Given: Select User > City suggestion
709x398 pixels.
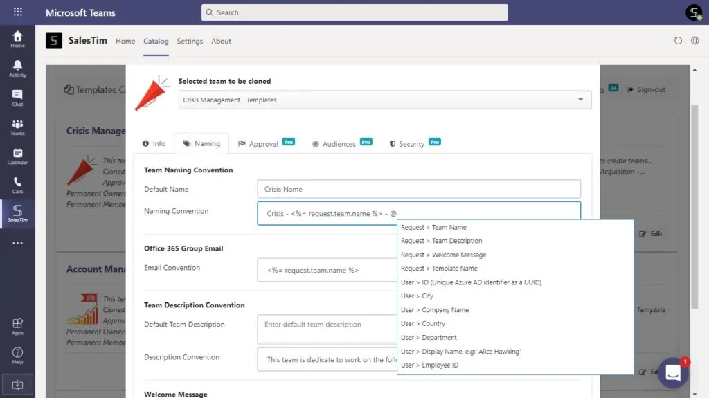Looking at the screenshot, I should point(515,296).
